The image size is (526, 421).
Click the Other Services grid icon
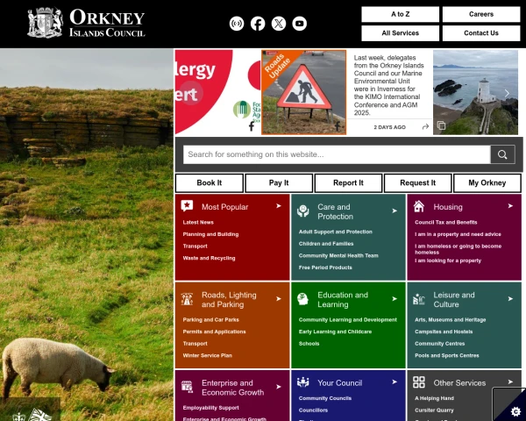coord(419,382)
